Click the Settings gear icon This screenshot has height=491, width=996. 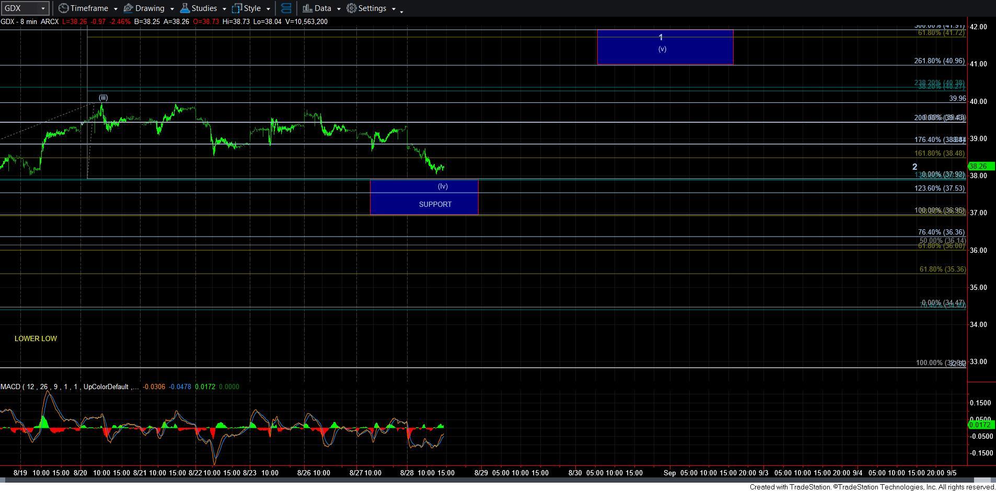pos(352,8)
